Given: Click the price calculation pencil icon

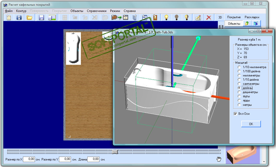Looking at the screenshot, I should (x=198, y=17).
